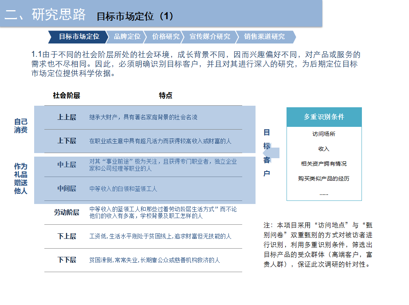Viewport: 409px width, 305px height.
Task: Select the 下上层 row label
Action: coord(67,236)
